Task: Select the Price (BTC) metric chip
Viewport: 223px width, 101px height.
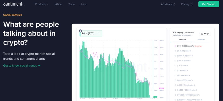Action: (x=91, y=33)
